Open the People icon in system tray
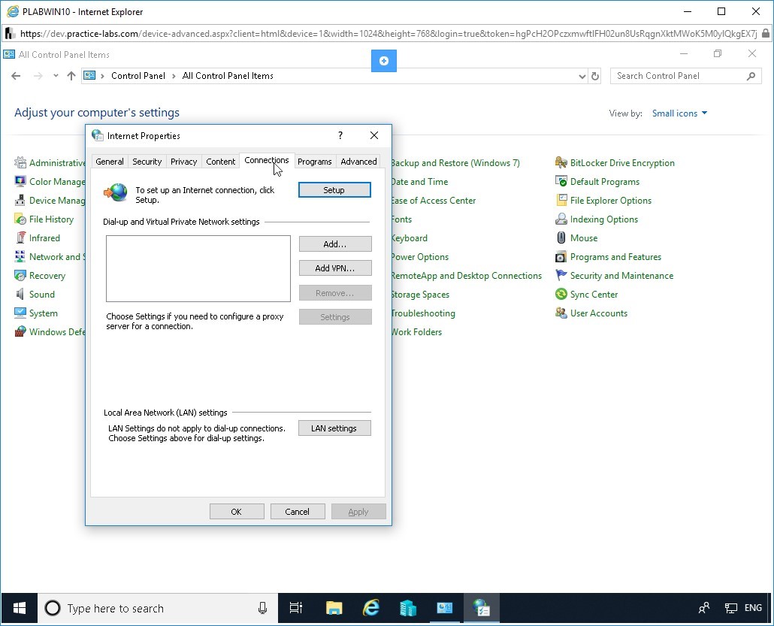The height and width of the screenshot is (626, 774). click(x=704, y=608)
